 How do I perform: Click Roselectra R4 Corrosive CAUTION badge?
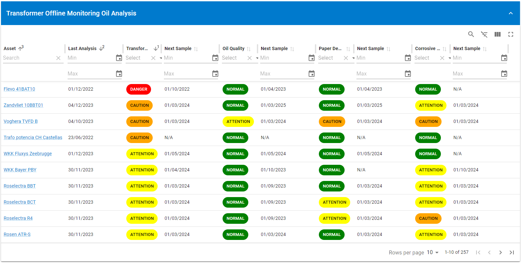pyautogui.click(x=428, y=219)
